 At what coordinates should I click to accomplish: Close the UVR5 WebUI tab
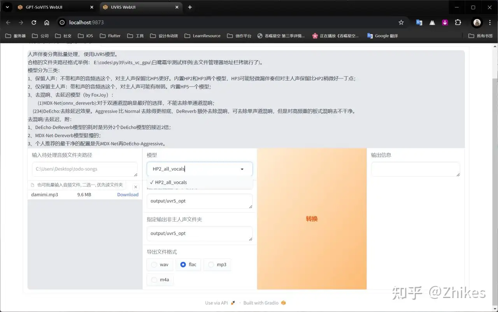point(177,7)
